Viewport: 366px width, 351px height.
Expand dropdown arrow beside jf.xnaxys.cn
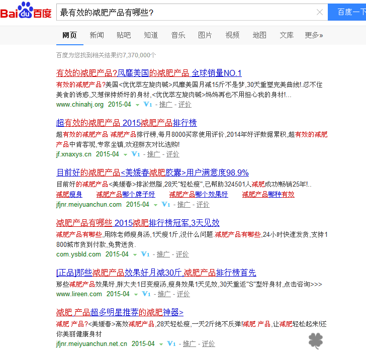click(125, 155)
